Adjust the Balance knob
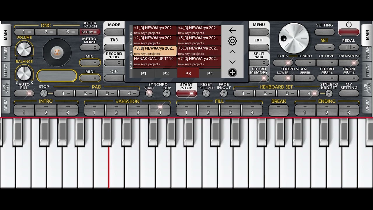 tap(24, 73)
